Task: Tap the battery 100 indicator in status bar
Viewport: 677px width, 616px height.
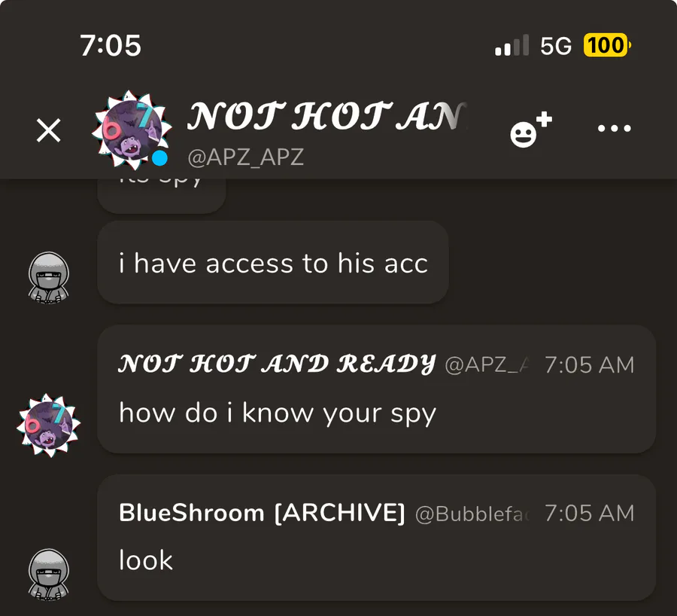Action: (606, 45)
